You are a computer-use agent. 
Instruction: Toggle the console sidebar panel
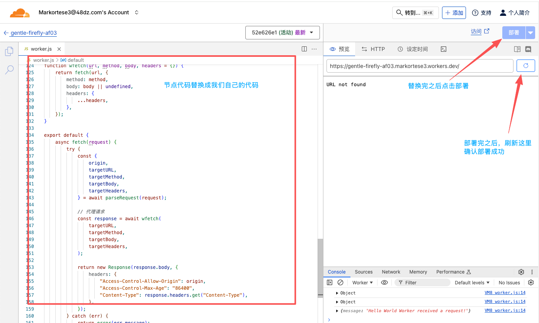coord(330,282)
